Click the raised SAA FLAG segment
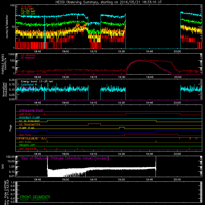This screenshot has height=205, width=205. [x=151, y=134]
